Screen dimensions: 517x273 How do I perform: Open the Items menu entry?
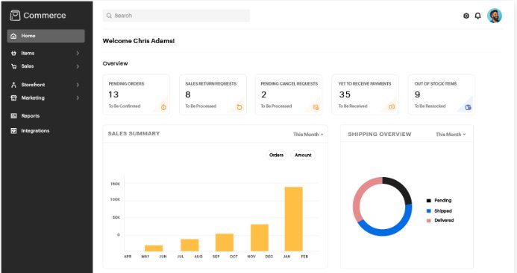pyautogui.click(x=46, y=53)
